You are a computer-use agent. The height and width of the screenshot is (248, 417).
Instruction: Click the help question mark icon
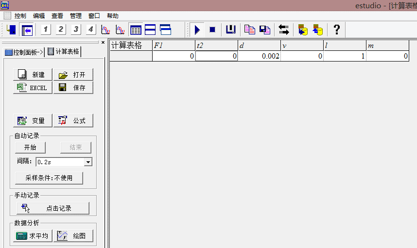tap(336, 30)
